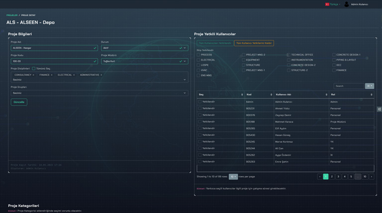Sort the table by Rol column
The width and height of the screenshot is (382, 213).
click(371, 95)
